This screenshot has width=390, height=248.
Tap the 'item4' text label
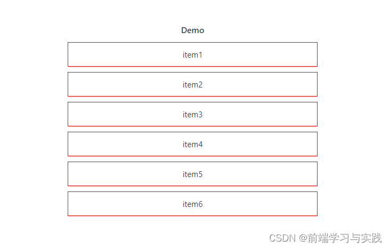[x=192, y=145]
